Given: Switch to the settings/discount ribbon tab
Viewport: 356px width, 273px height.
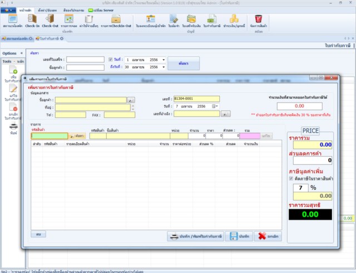Looking at the screenshot, I should [x=47, y=11].
